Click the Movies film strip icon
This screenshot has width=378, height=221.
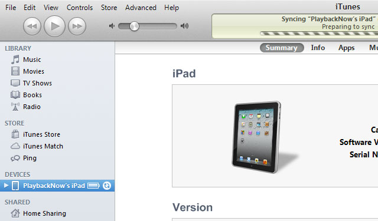tap(15, 71)
